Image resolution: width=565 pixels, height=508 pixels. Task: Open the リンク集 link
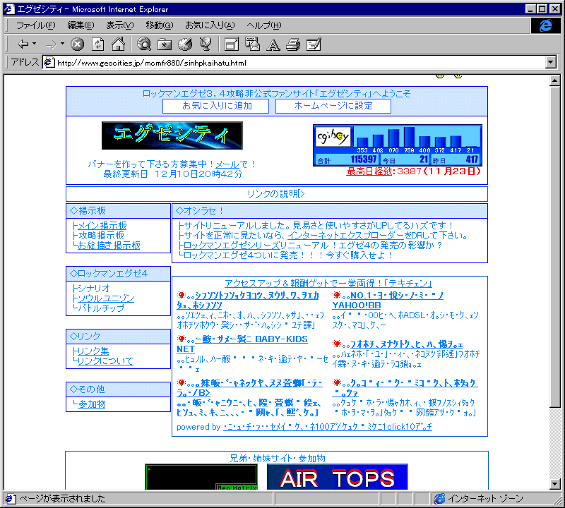[93, 351]
